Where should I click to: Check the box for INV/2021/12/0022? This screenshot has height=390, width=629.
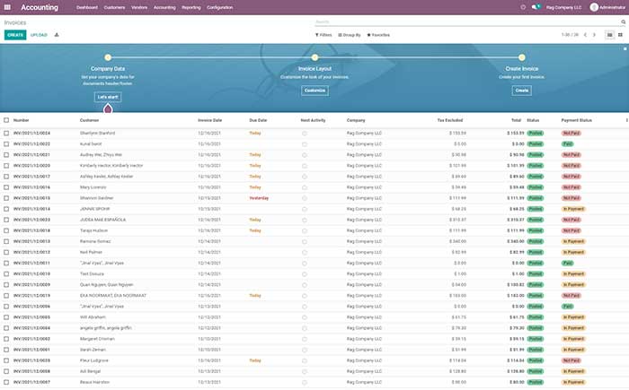click(6, 143)
